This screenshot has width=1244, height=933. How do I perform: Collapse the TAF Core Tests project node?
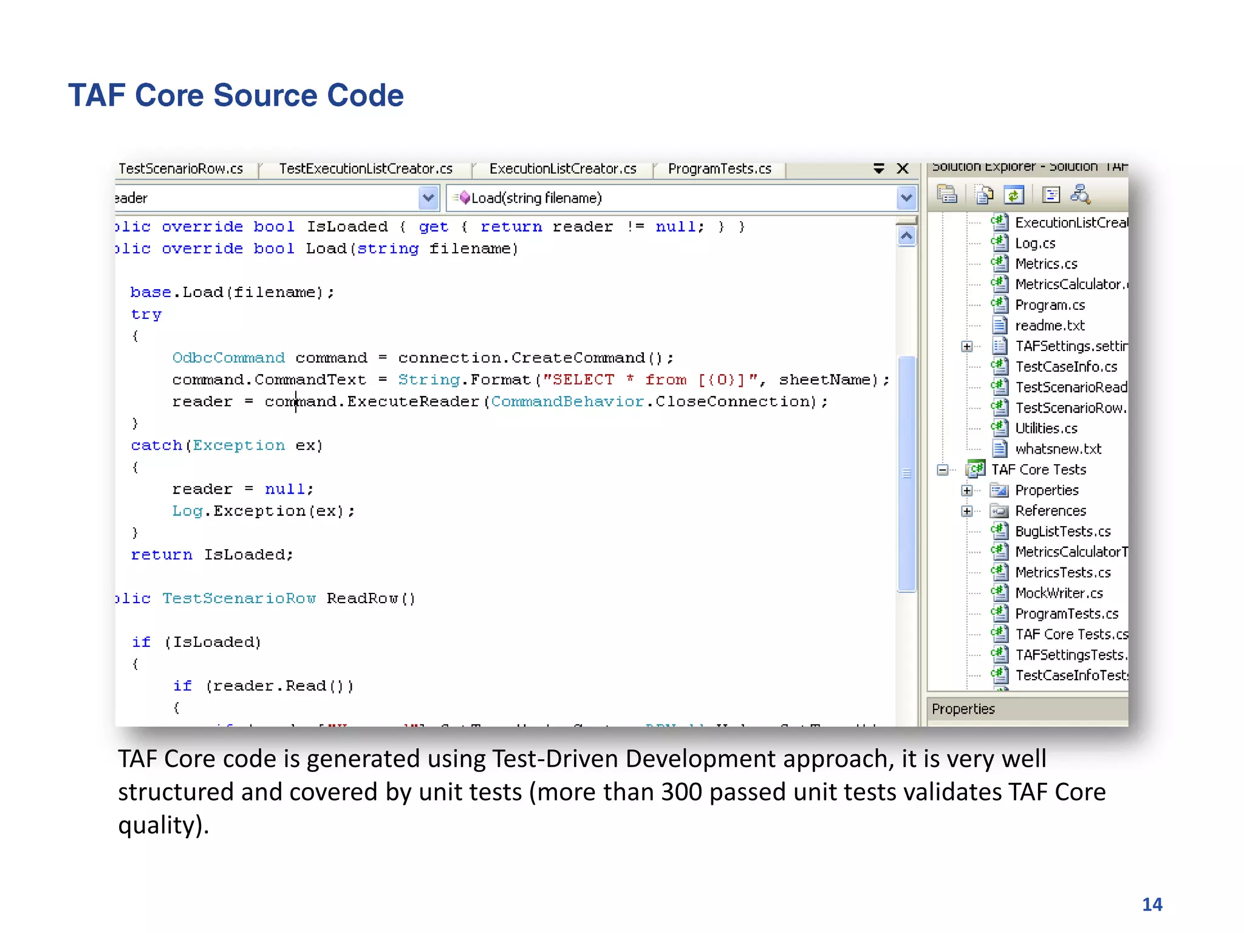(x=943, y=470)
